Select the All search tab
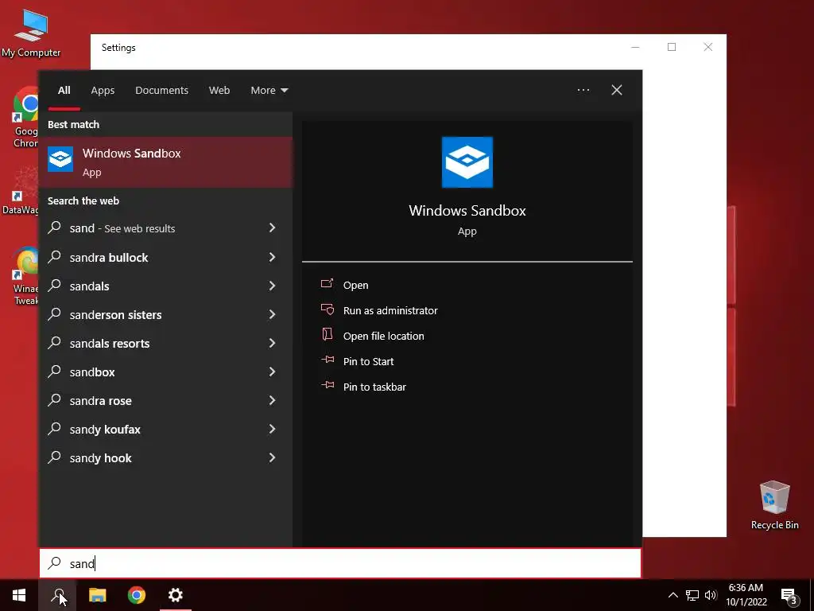This screenshot has width=814, height=611. [64, 91]
